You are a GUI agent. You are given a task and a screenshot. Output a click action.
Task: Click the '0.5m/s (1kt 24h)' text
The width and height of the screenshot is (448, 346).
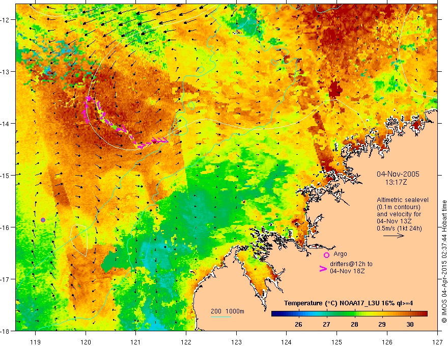(399, 228)
